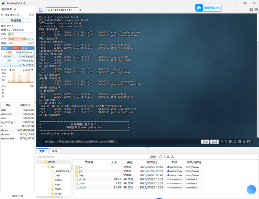Sort processes by CPU column header
Screen dimensions: 259x199
coord(16,48)
